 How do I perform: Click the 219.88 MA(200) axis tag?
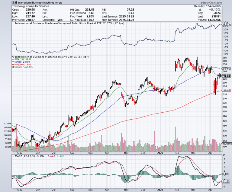pyautogui.click(x=227, y=91)
